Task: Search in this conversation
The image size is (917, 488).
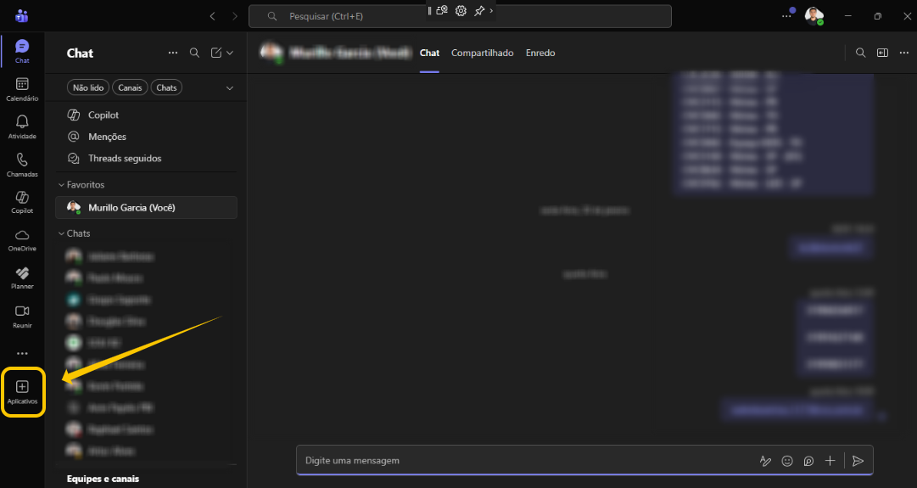Action: tap(861, 53)
